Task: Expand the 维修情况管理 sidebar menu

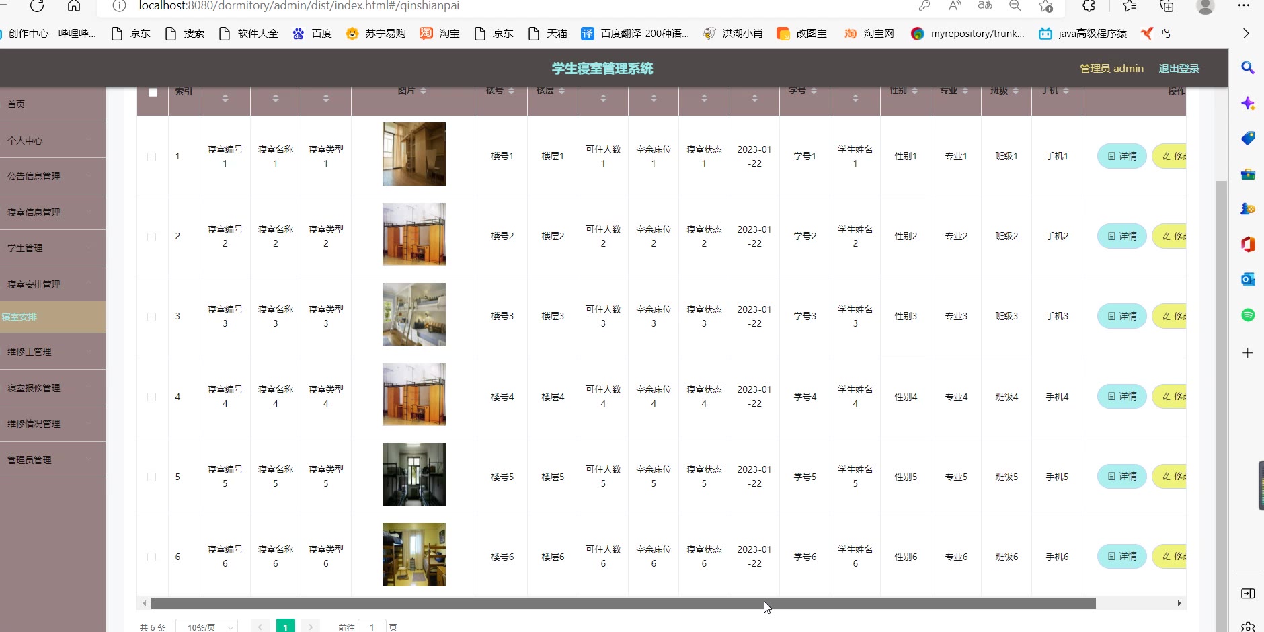Action: point(52,424)
